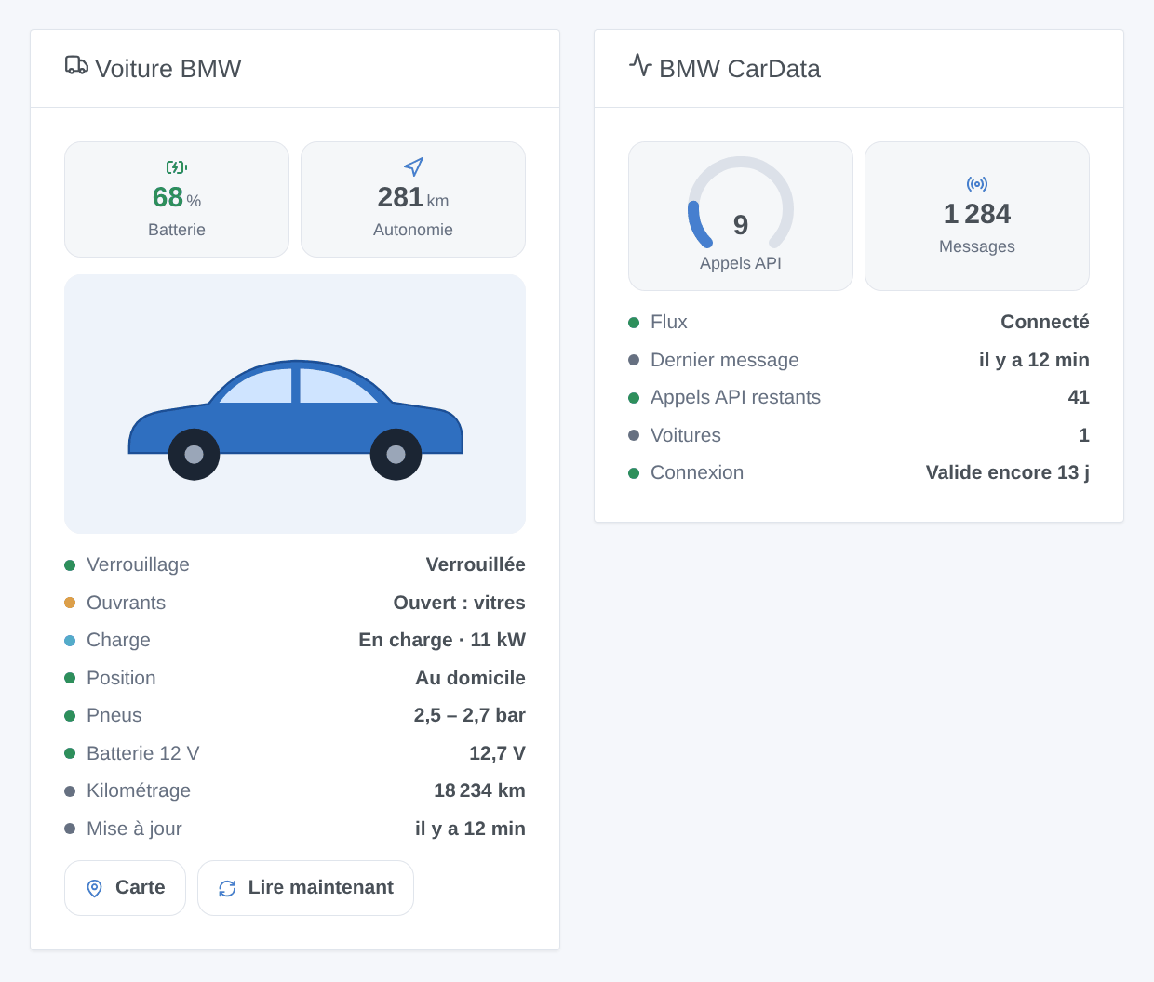
Task: Click the Connexion label
Action: pos(697,472)
